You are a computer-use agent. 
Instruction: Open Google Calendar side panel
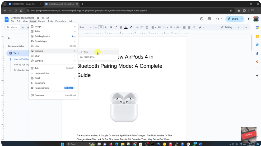(x=257, y=28)
